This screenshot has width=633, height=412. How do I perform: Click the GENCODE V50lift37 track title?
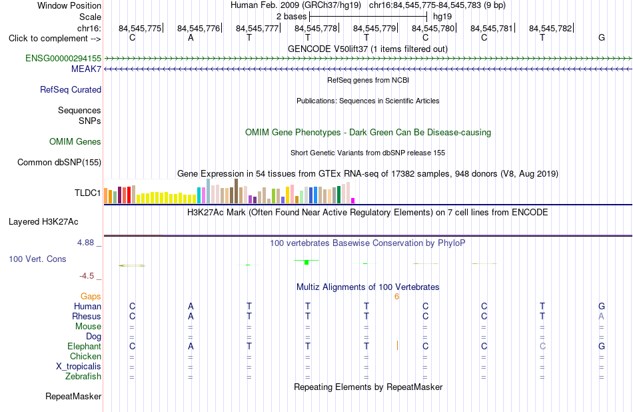pyautogui.click(x=368, y=49)
